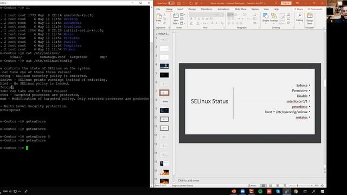This screenshot has height=195, width=347.
Task: Switch to the Slide Show tab
Action: (x=241, y=9)
